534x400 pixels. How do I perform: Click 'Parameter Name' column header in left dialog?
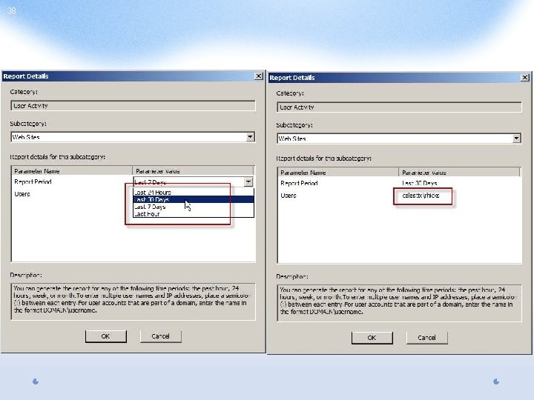click(x=72, y=171)
